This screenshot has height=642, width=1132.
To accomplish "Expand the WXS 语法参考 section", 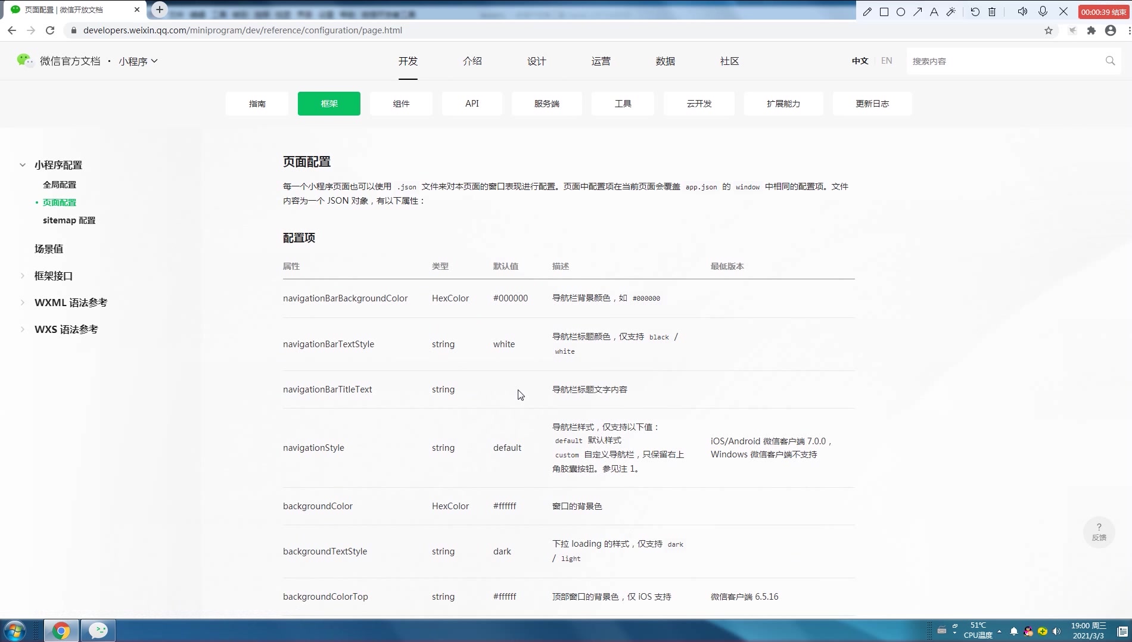I will (x=66, y=329).
